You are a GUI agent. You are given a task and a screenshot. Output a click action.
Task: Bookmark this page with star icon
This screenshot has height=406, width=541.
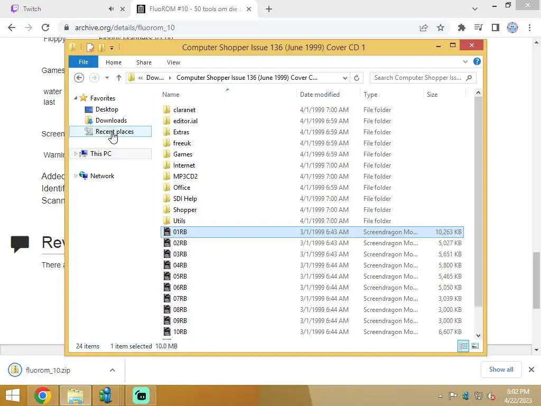click(x=441, y=27)
